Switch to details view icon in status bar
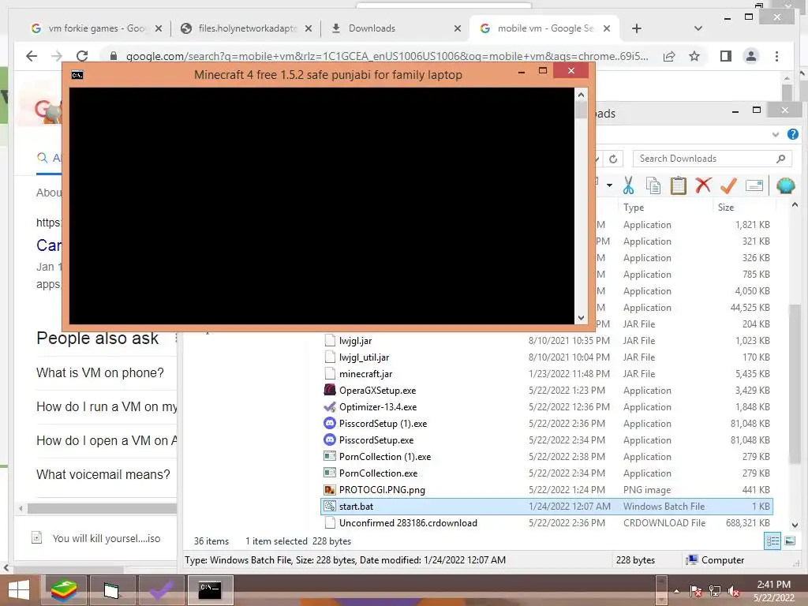The height and width of the screenshot is (606, 808). [772, 541]
